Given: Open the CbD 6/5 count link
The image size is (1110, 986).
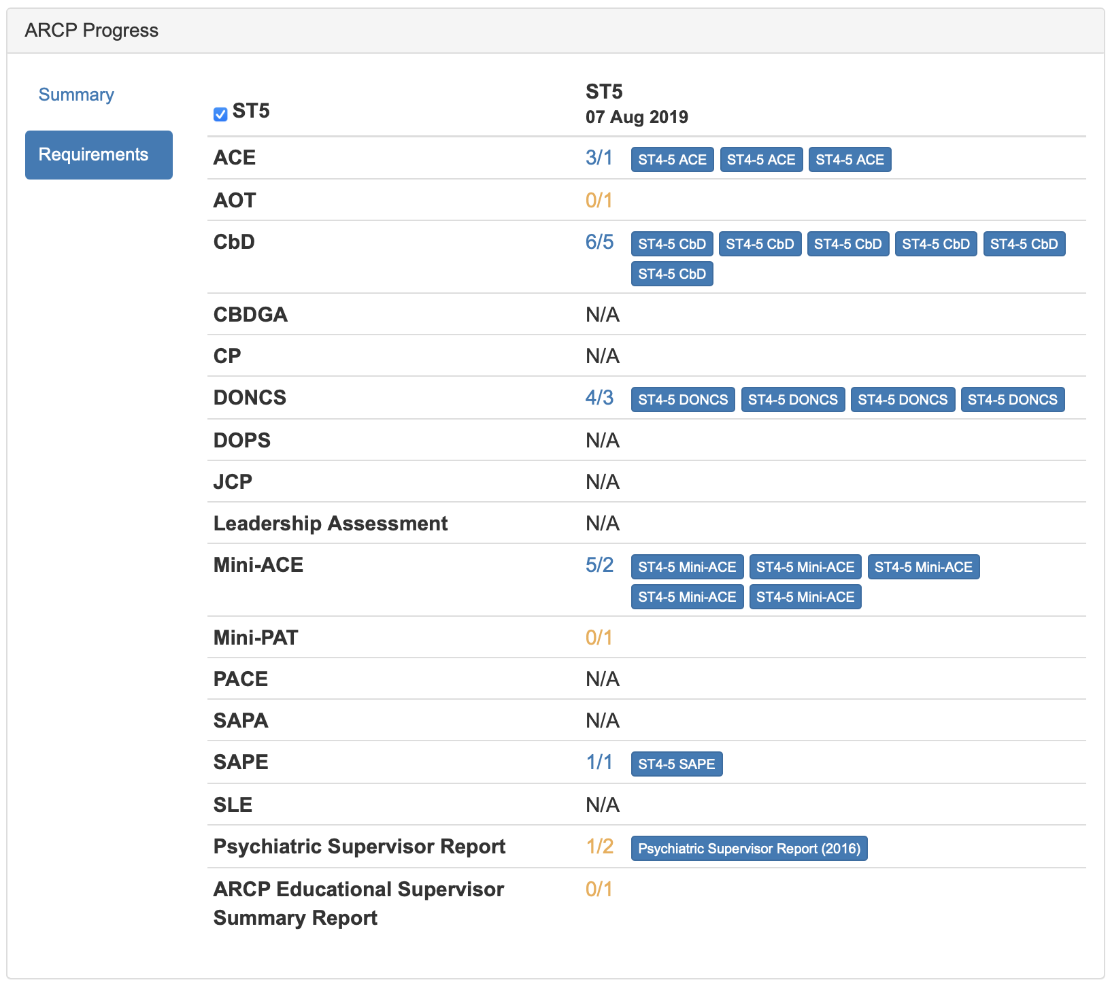Looking at the screenshot, I should (599, 242).
